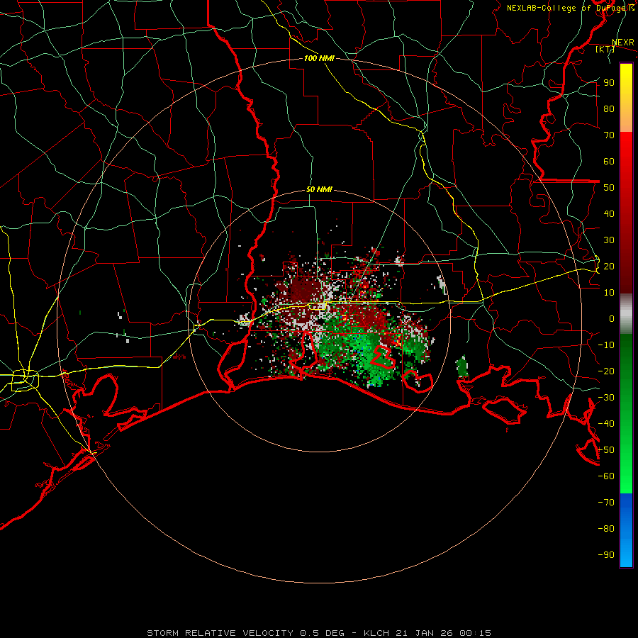
Task: Click the -10 value on velocity scale
Action: (x=607, y=345)
